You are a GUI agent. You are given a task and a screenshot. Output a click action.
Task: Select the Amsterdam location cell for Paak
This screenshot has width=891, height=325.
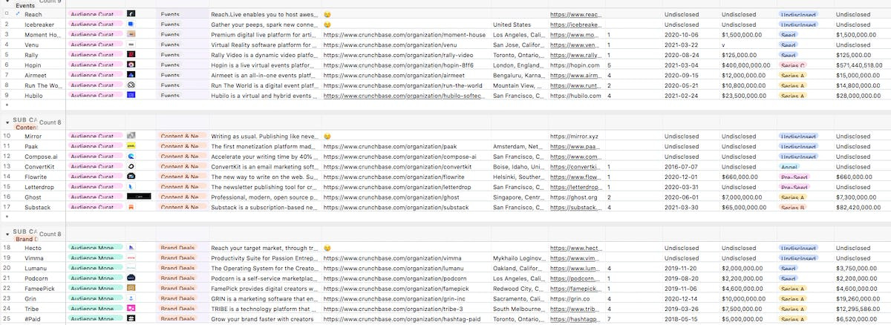point(518,146)
